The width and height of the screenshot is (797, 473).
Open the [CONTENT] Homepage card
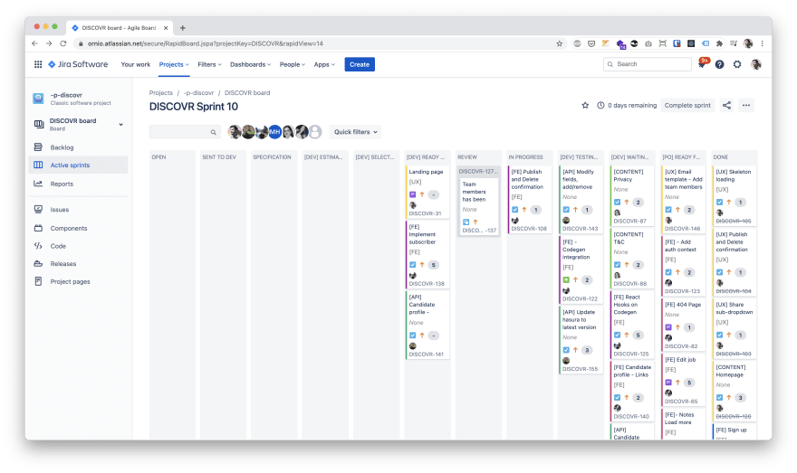[734, 391]
